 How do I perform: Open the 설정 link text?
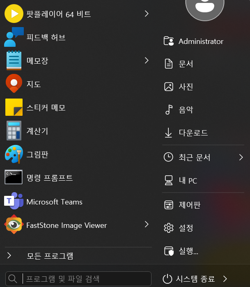[x=186, y=228]
